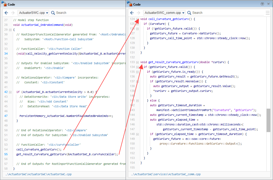Open the '<S3>/Enable' link
Screen dimensions: 273x180
coord(54,68)
